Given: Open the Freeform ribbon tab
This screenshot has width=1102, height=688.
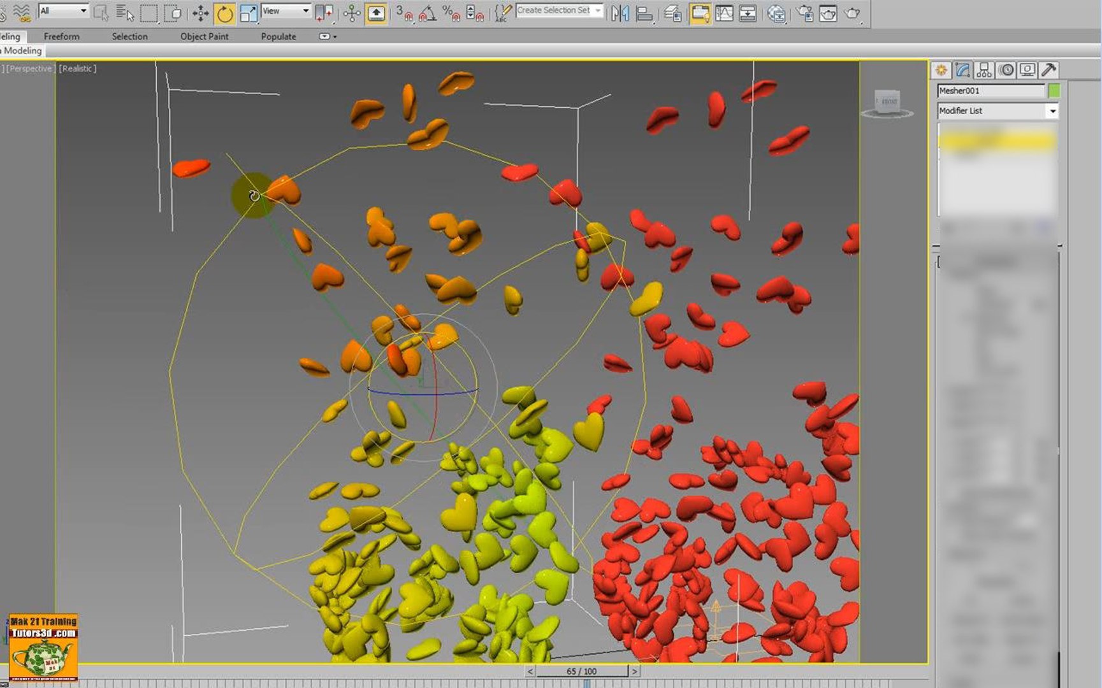Looking at the screenshot, I should pyautogui.click(x=62, y=36).
